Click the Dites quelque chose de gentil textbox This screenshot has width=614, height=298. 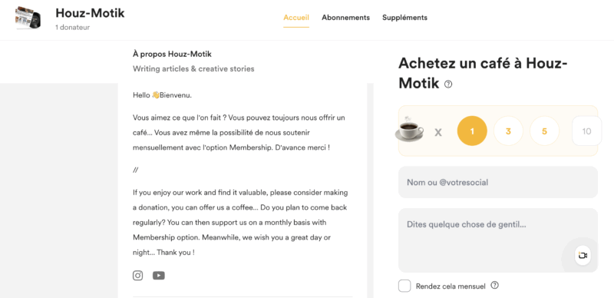click(x=498, y=240)
